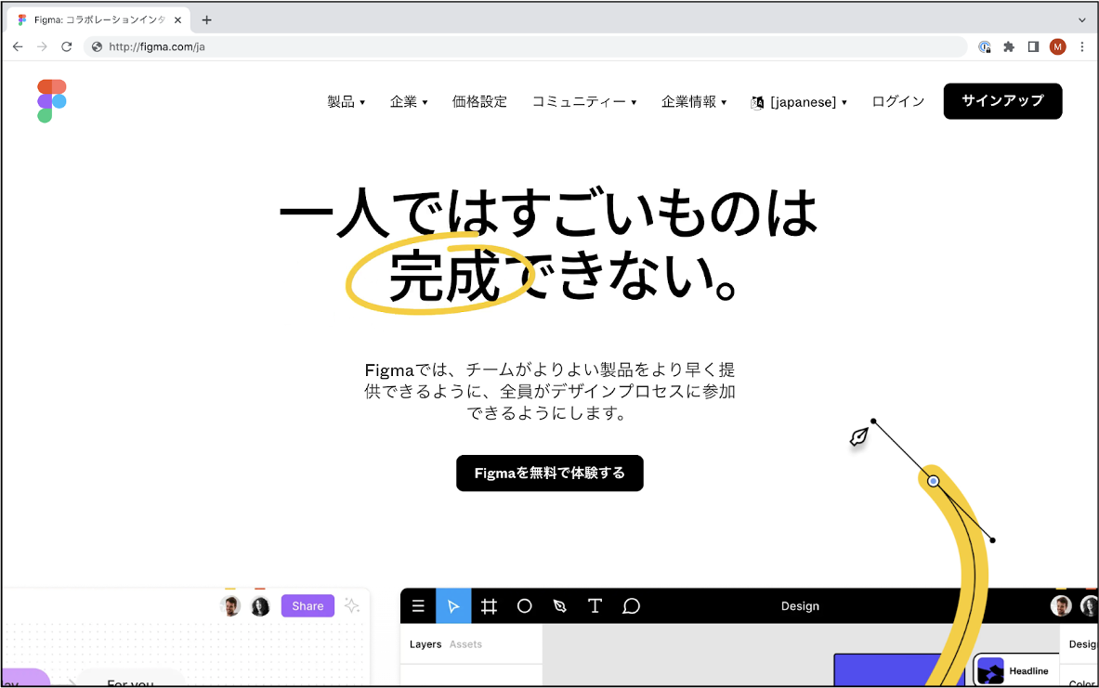Open the 価格設定 navigation item
This screenshot has width=1099, height=688.
coord(479,102)
